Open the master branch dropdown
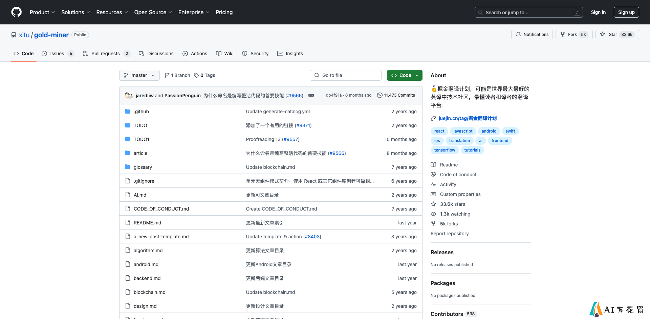Viewport: 650px width, 319px height. click(139, 75)
